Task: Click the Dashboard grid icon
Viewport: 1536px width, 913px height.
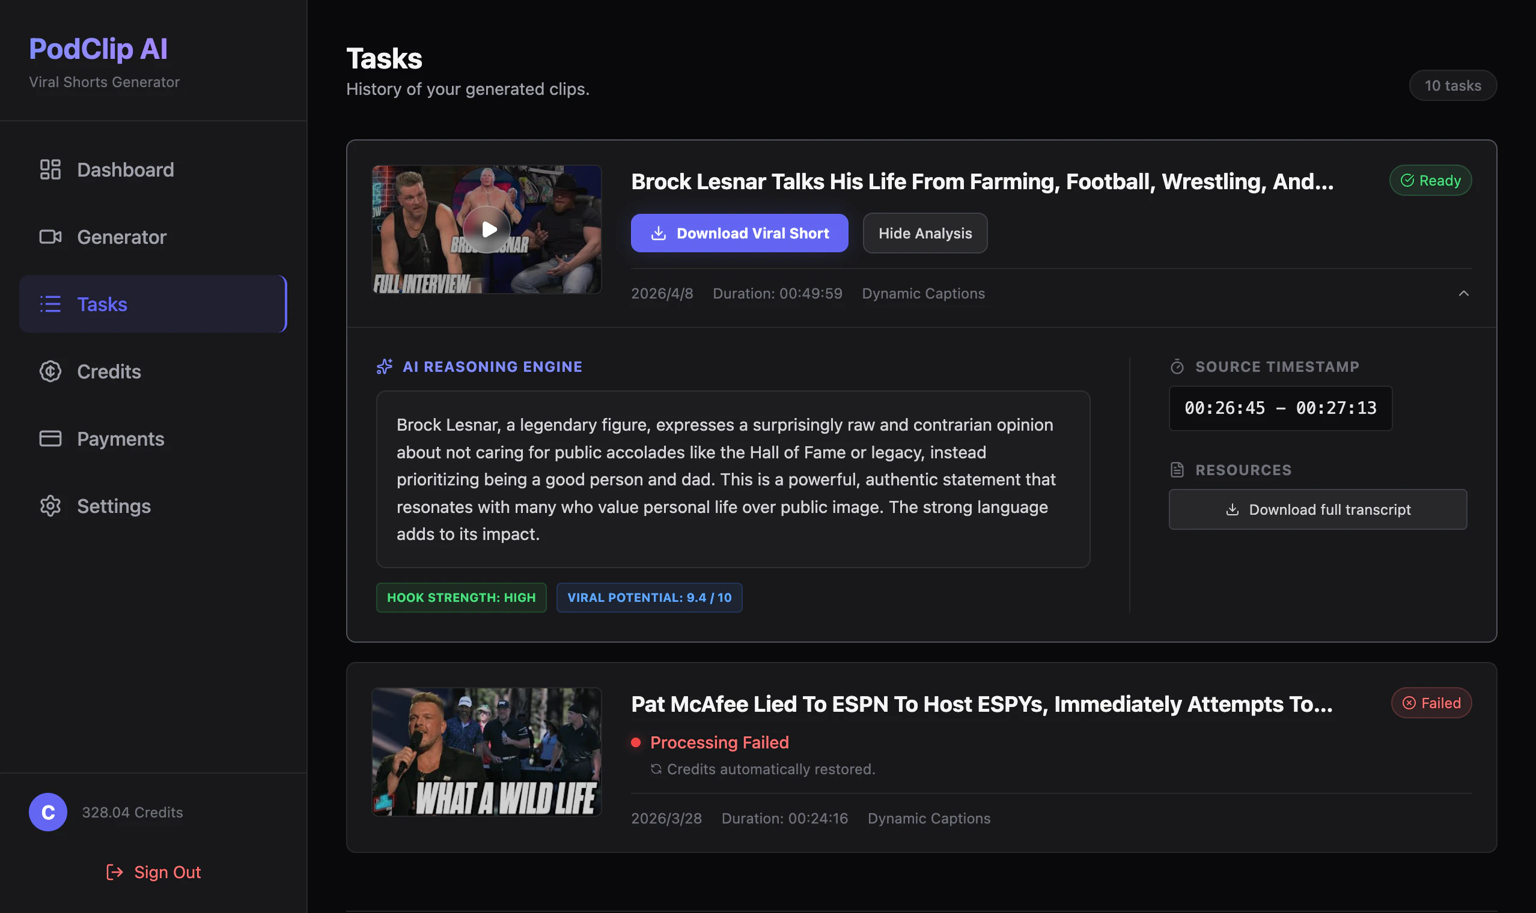Action: pyautogui.click(x=50, y=169)
